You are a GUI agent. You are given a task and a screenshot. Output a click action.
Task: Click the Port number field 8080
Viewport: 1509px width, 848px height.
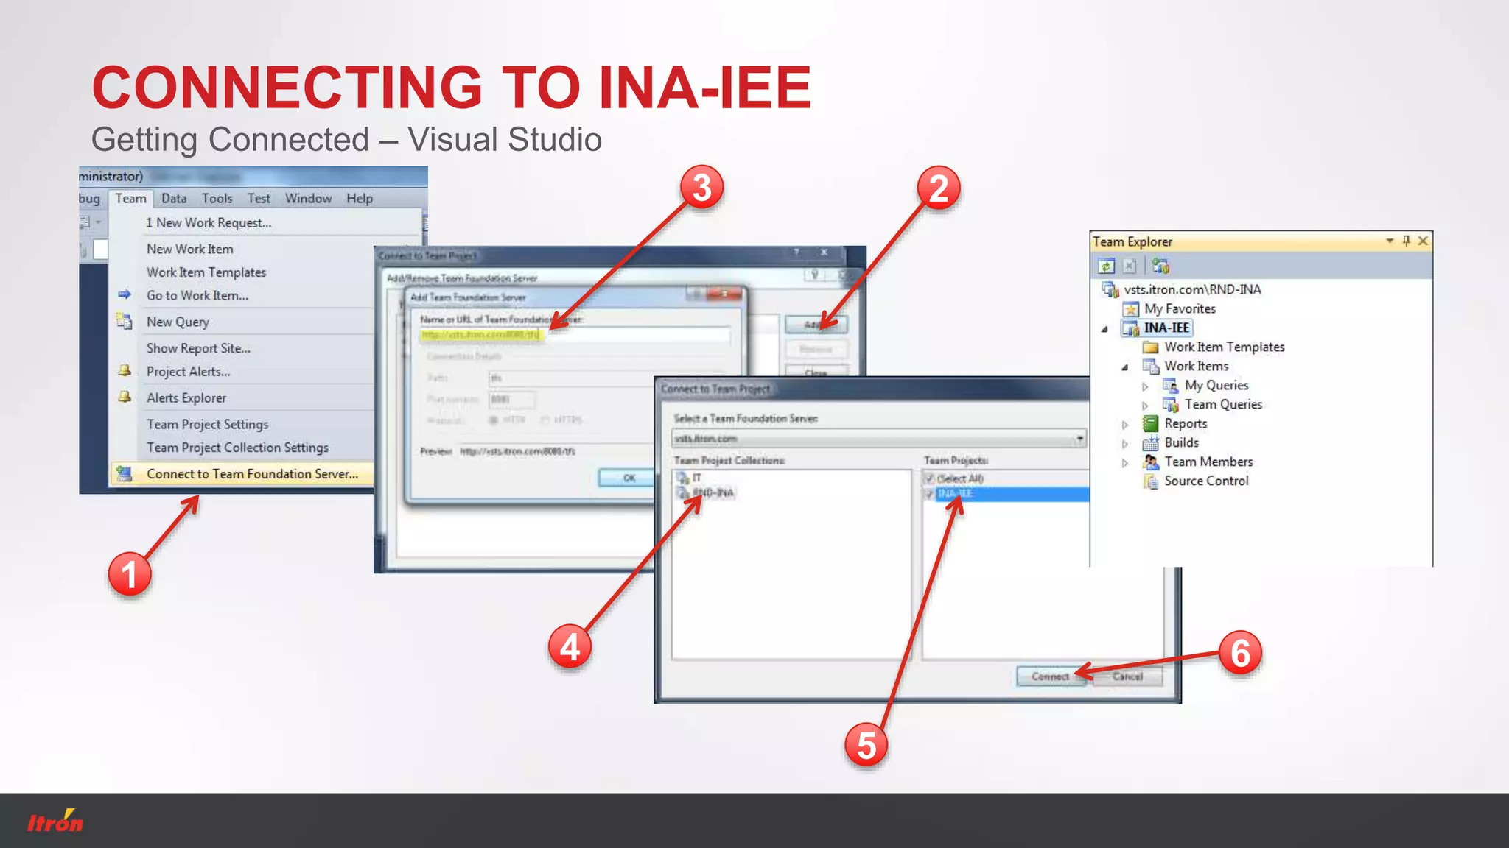511,400
